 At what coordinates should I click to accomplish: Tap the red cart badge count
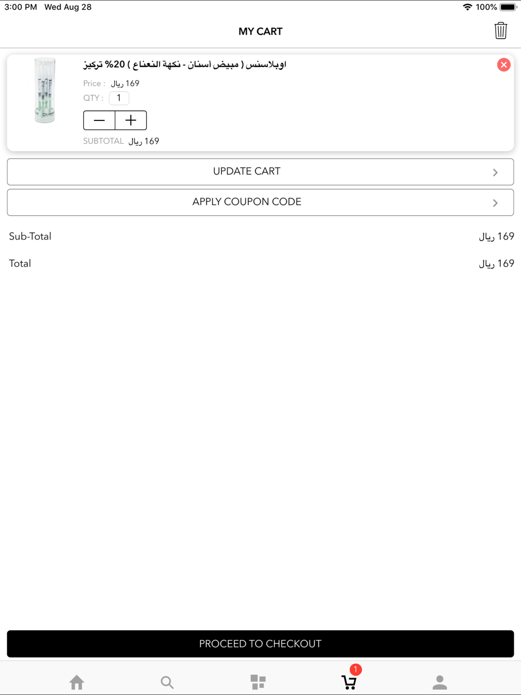tap(355, 669)
